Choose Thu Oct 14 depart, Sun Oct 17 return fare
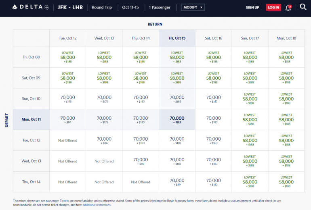 (250, 182)
